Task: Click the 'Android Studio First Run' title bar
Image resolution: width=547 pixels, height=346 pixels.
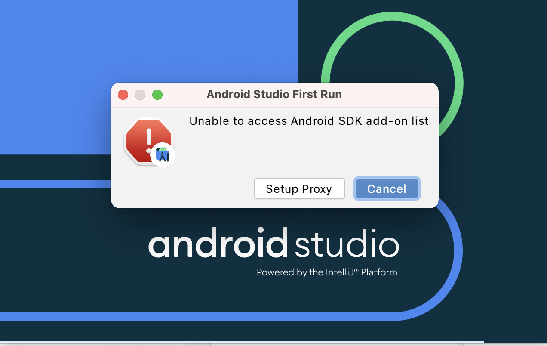Action: tap(274, 94)
